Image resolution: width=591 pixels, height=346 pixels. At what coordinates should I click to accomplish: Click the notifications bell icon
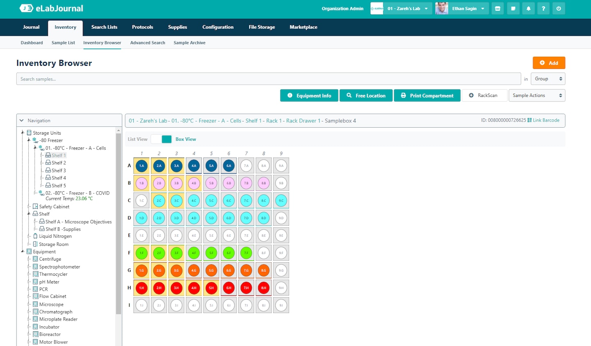528,9
